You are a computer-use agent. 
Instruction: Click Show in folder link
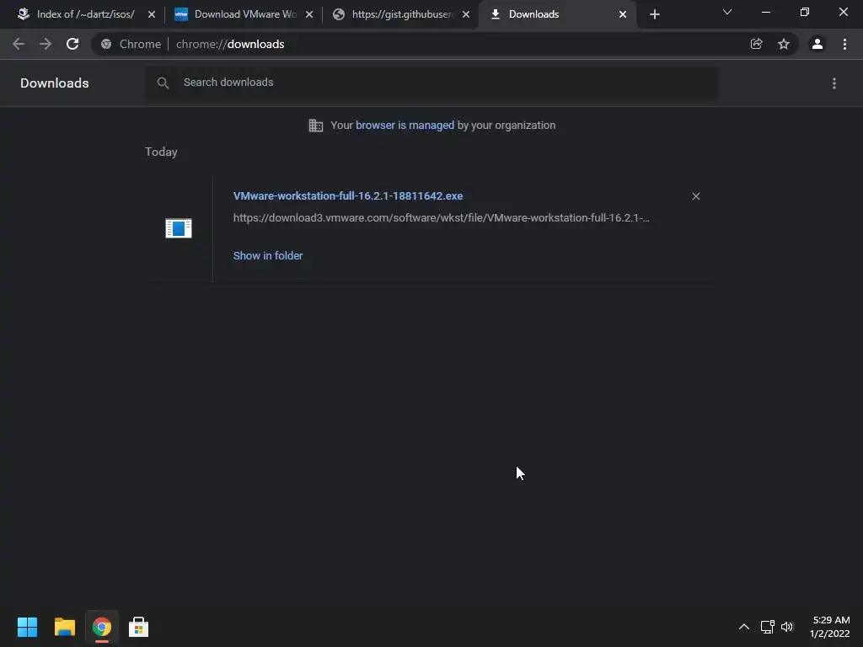tap(268, 256)
